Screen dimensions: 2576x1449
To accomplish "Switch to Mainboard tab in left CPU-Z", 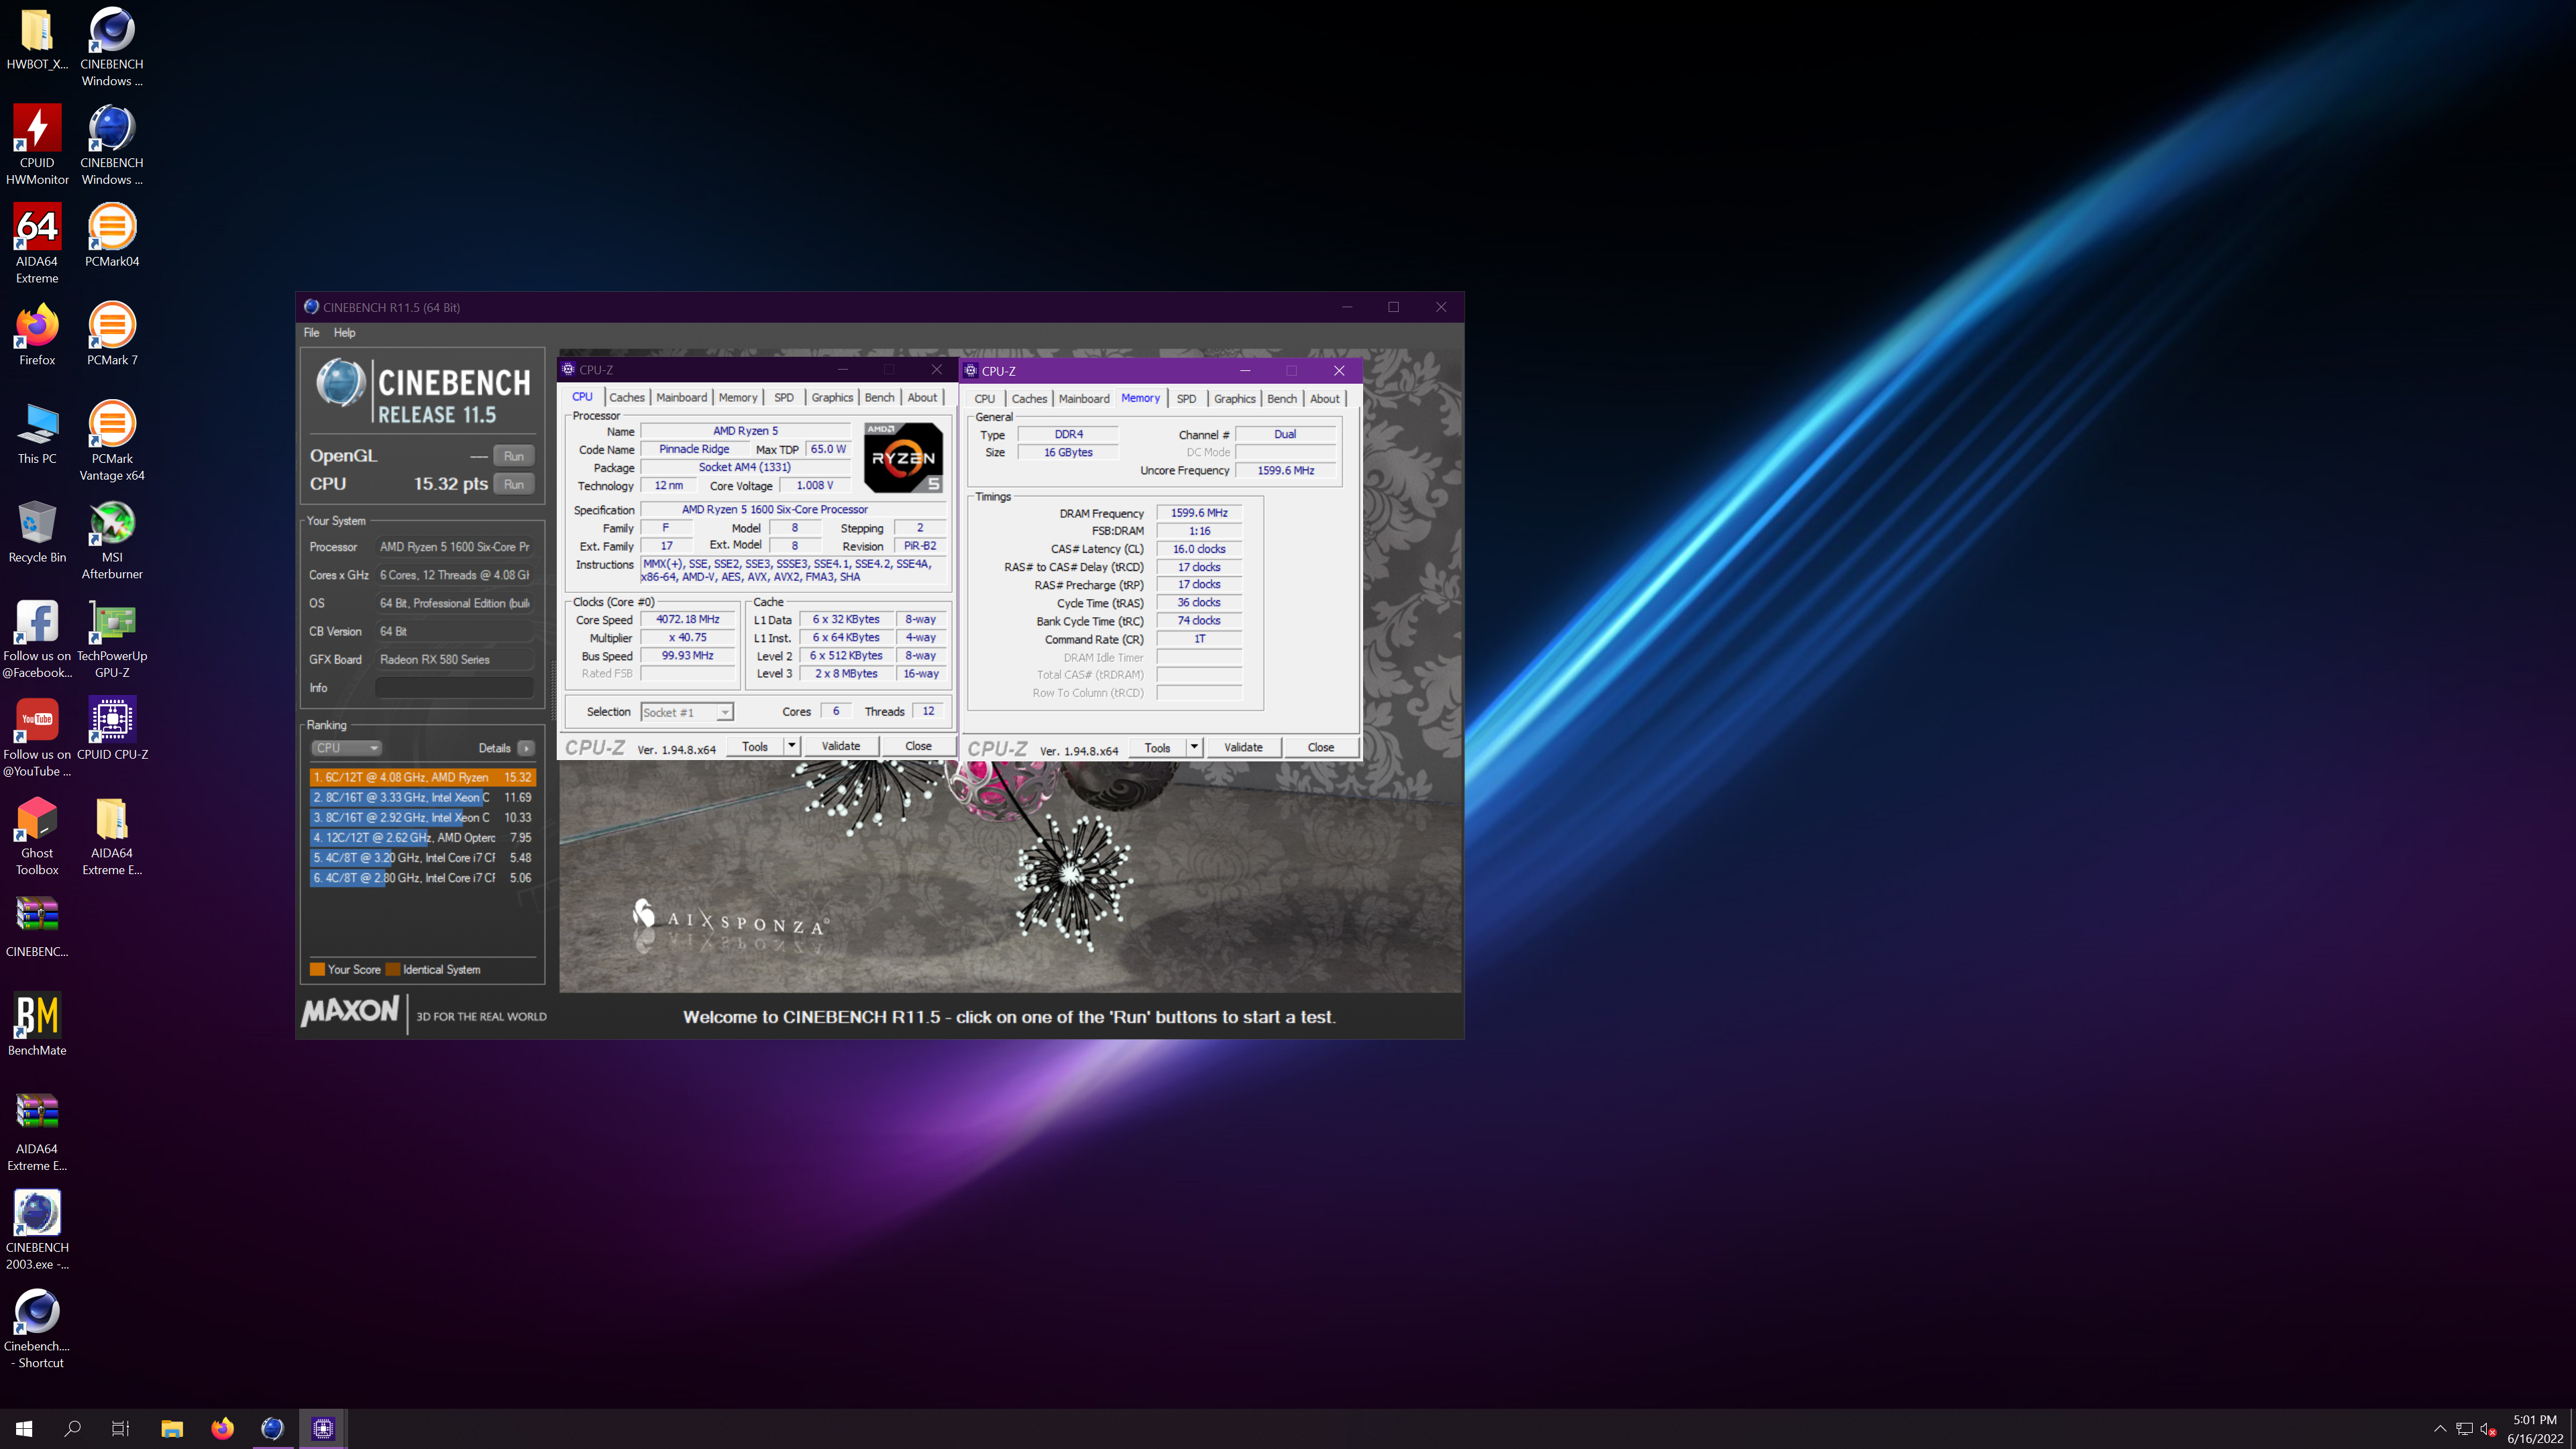I will (681, 397).
